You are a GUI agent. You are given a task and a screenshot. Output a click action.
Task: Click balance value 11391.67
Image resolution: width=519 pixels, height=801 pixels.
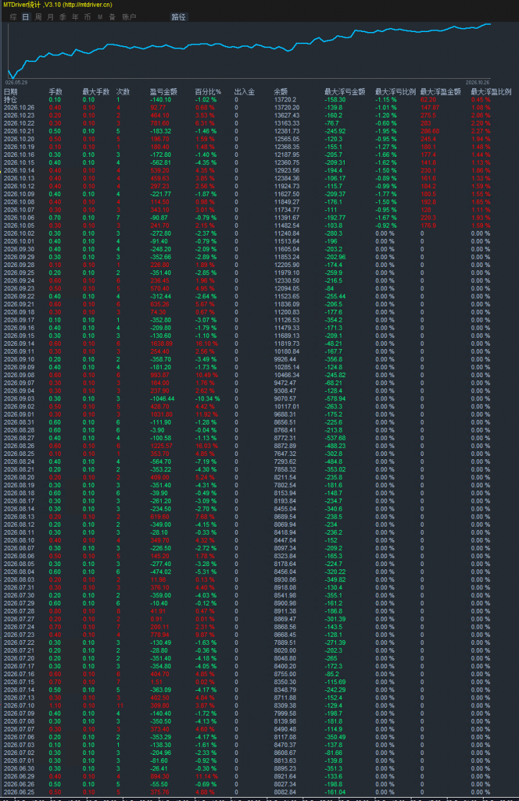click(287, 218)
